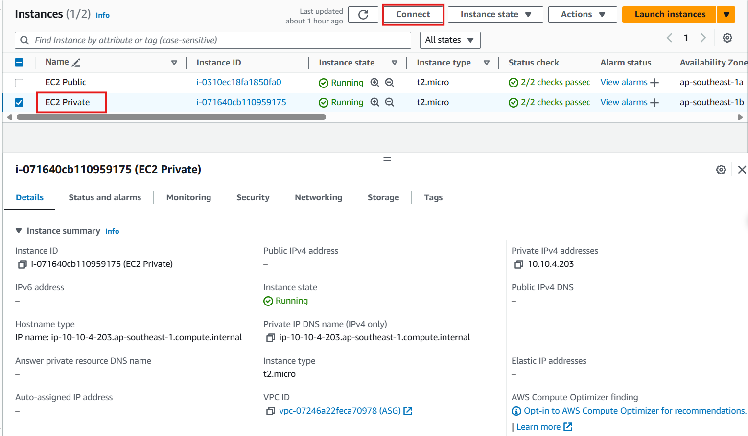This screenshot has height=436, width=748.
Task: Click the Launch instances button
Action: point(670,15)
